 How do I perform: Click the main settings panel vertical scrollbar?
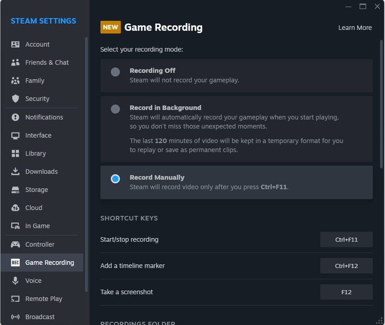tap(381, 104)
